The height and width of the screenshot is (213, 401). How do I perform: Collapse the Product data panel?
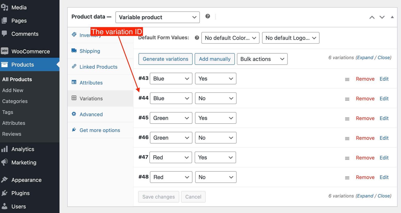click(392, 17)
